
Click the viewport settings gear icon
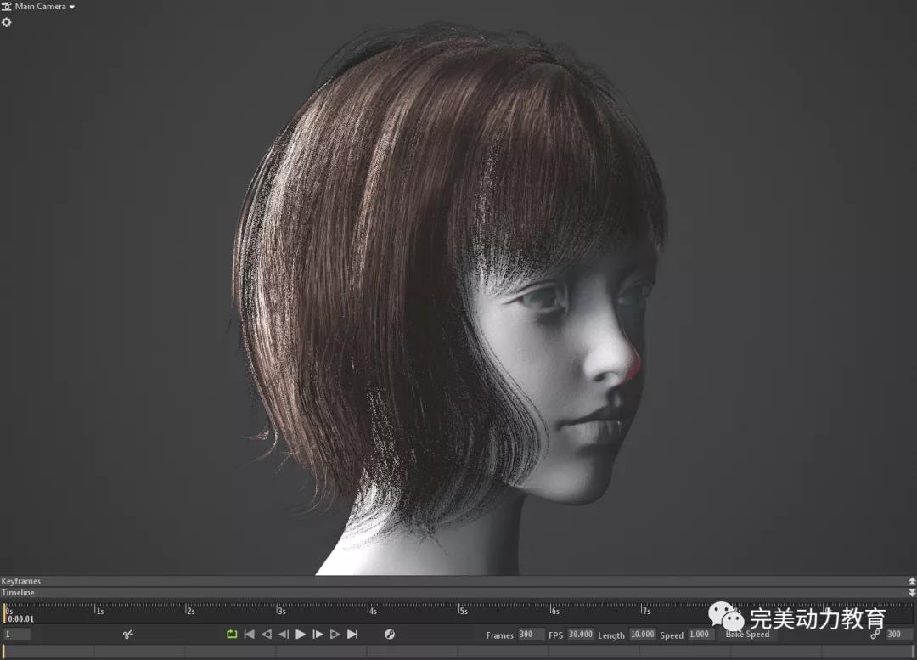point(7,22)
